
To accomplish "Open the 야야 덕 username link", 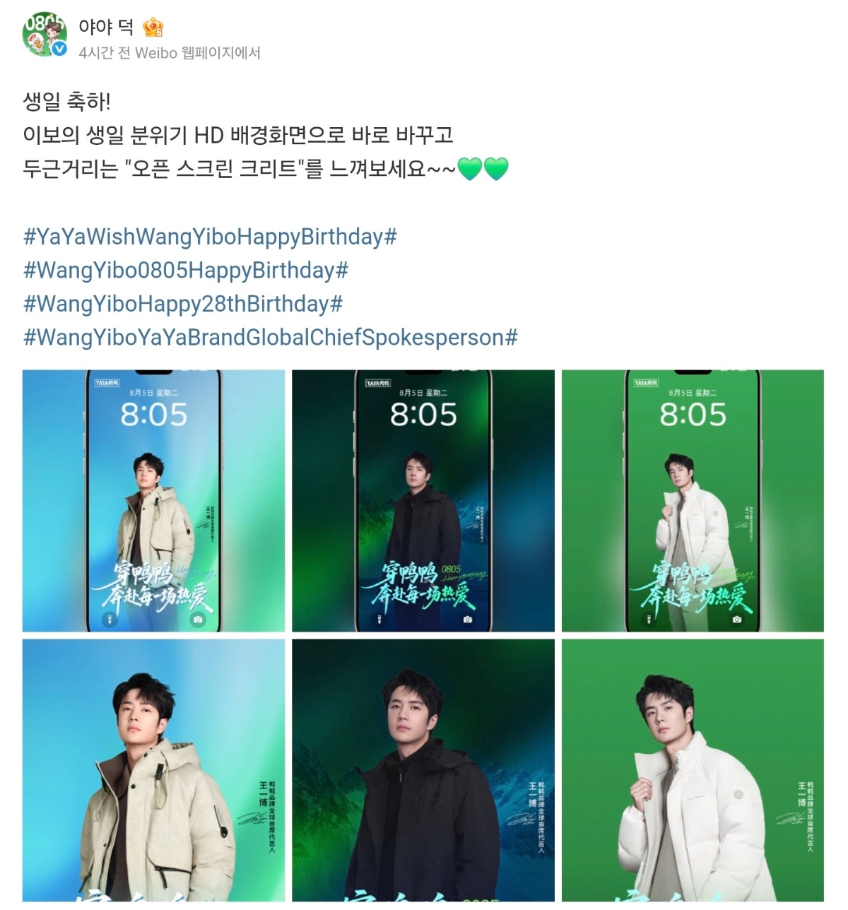I will coord(106,27).
